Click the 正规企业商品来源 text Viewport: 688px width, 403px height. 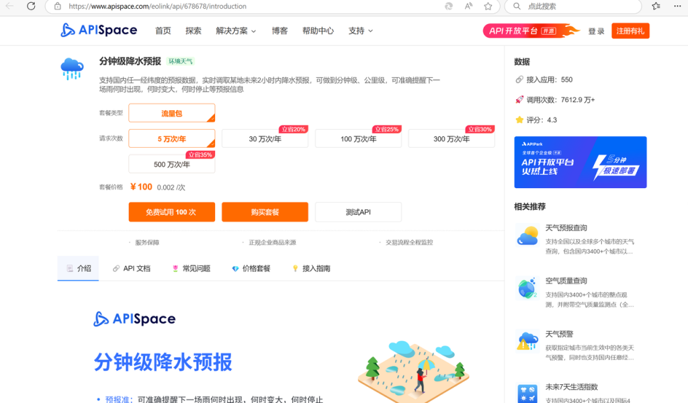click(273, 242)
